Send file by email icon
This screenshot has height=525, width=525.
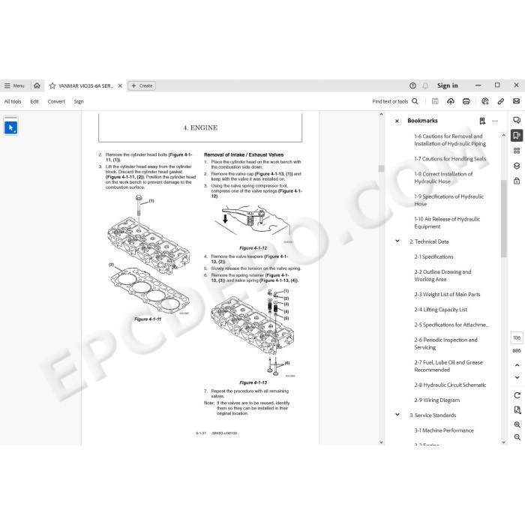coord(516,101)
